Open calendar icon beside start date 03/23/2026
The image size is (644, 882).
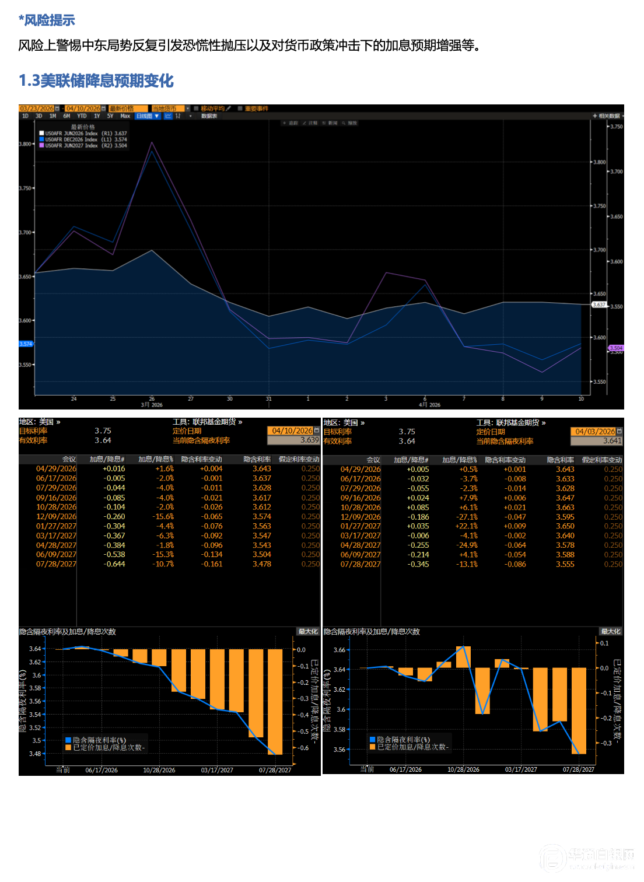57,108
